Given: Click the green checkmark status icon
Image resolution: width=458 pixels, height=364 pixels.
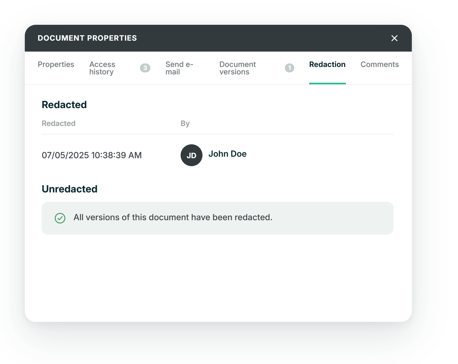Looking at the screenshot, I should (x=60, y=218).
